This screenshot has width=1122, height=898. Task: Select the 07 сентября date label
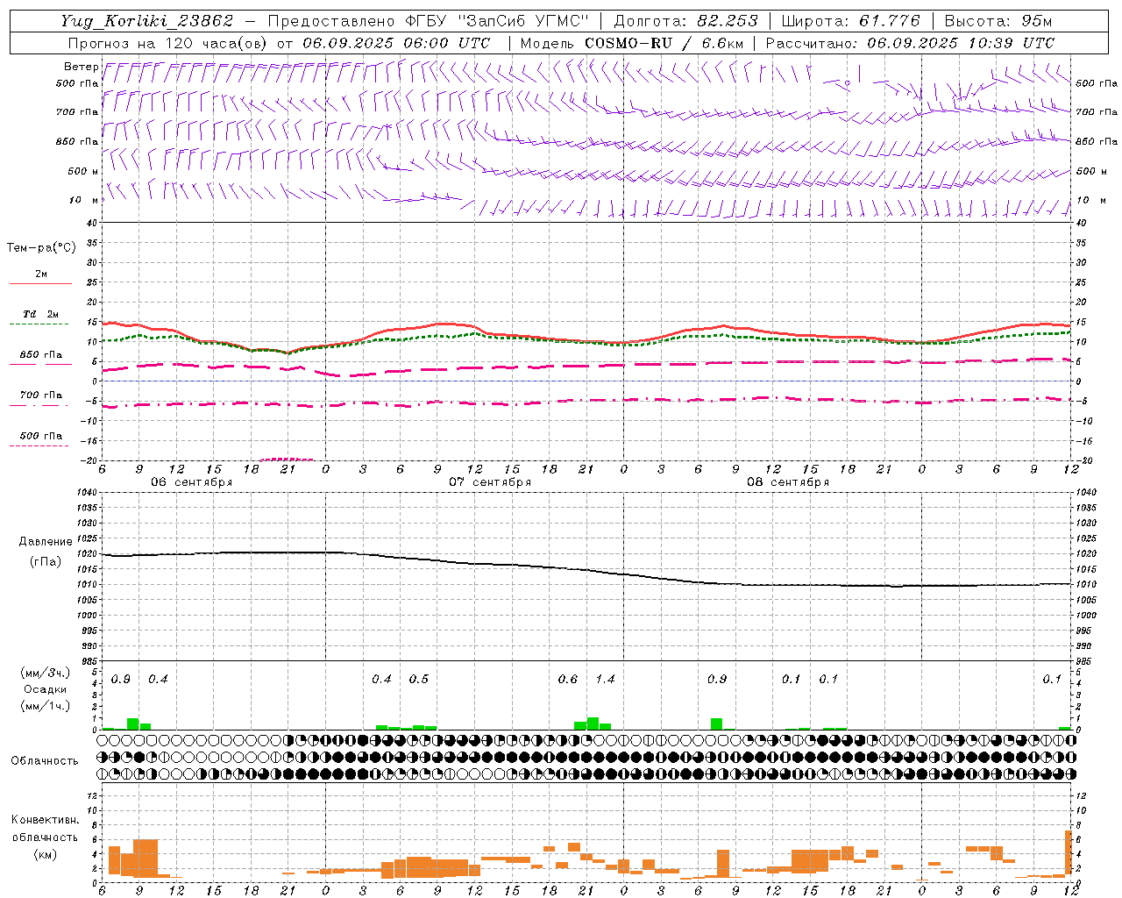[x=490, y=482]
